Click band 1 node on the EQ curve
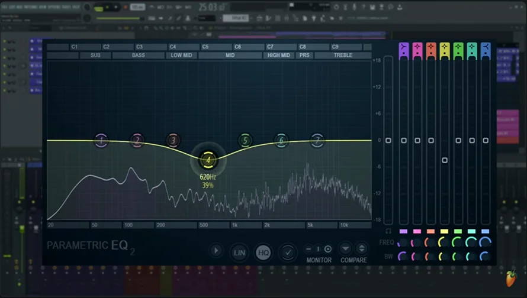The image size is (527, 298). [101, 140]
